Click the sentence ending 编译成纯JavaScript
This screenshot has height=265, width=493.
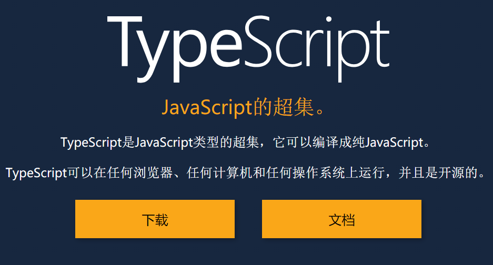pos(246,142)
